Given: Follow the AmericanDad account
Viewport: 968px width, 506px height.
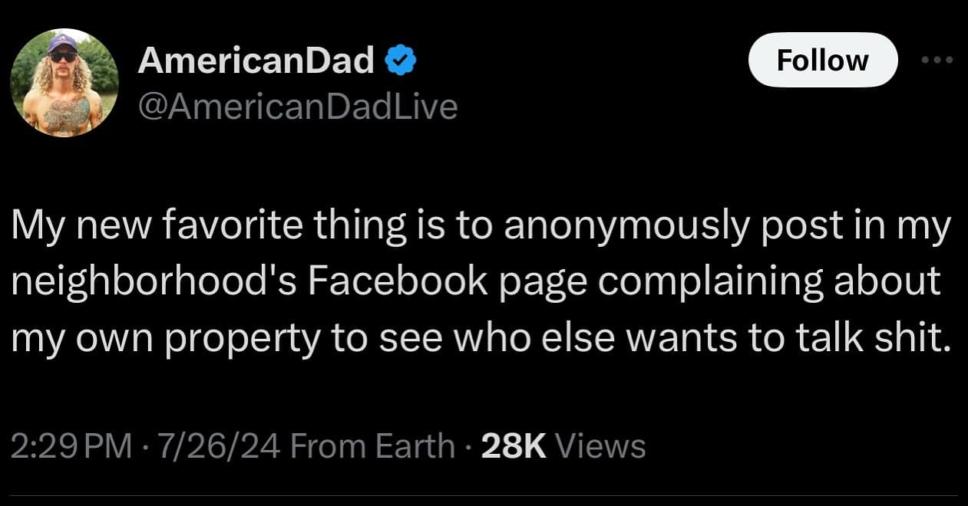Looking at the screenshot, I should 822,60.
